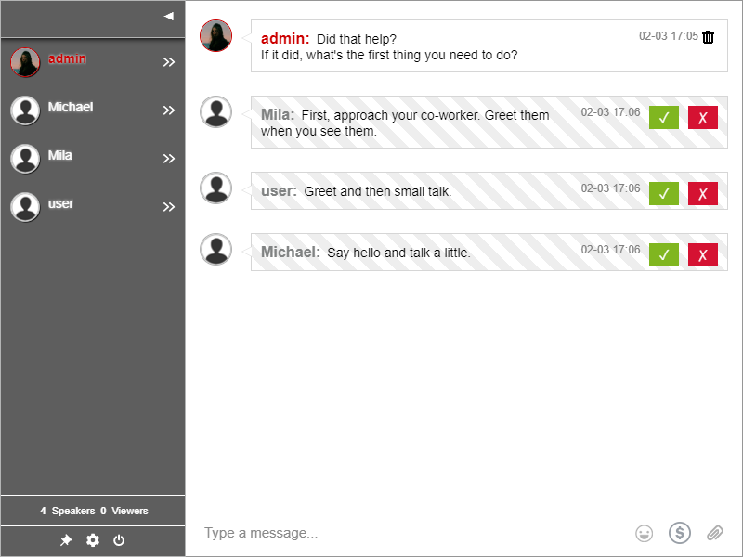This screenshot has height=557, width=743.
Task: Approve Michael's message with the green checkmark
Action: click(x=664, y=254)
